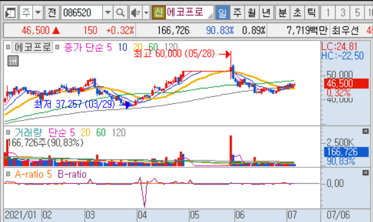Click the change rate +0.32%
The image size is (373, 222).
[x=120, y=31]
